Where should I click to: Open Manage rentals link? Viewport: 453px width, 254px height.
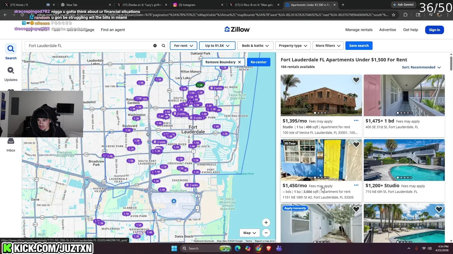click(x=359, y=30)
